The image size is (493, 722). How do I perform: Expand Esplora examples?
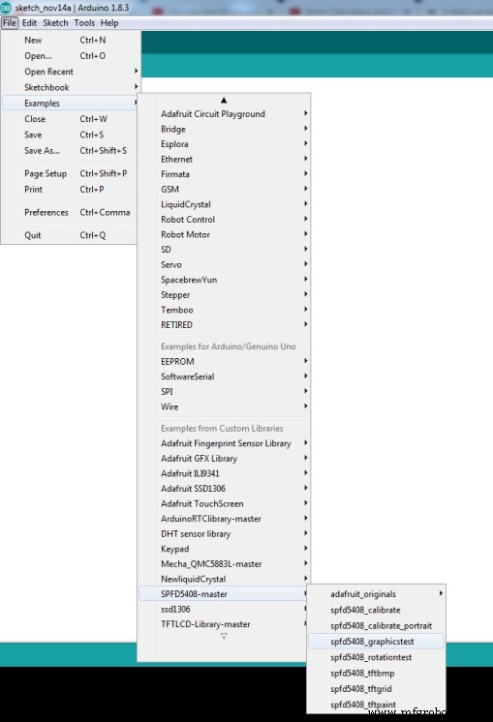224,144
